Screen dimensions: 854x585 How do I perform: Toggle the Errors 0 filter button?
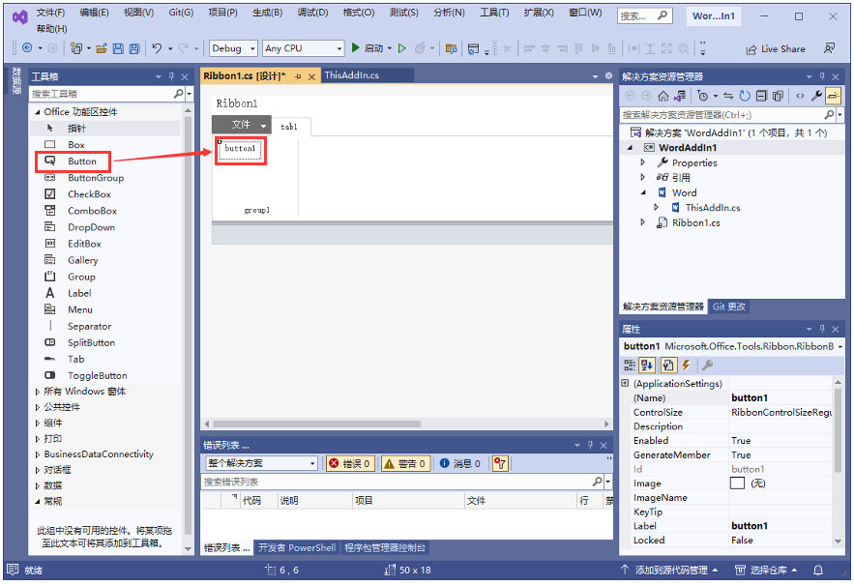pos(350,463)
